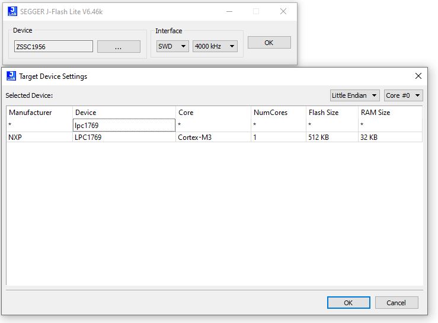Click the Manufacturer filter field
Image resolution: width=438 pixels, height=323 pixels.
coord(39,125)
